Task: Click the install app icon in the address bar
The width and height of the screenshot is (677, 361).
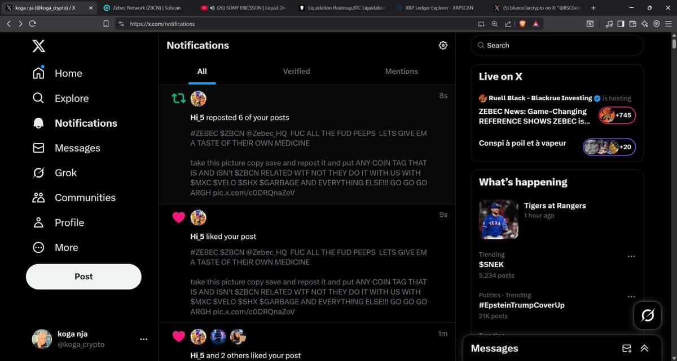Action: click(x=481, y=24)
